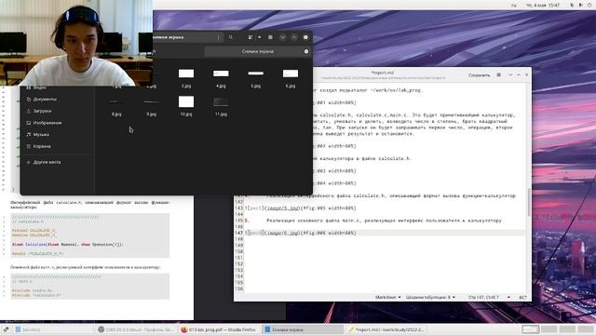
Task: Open Markdown language dropdown in status bar
Action: click(388, 297)
